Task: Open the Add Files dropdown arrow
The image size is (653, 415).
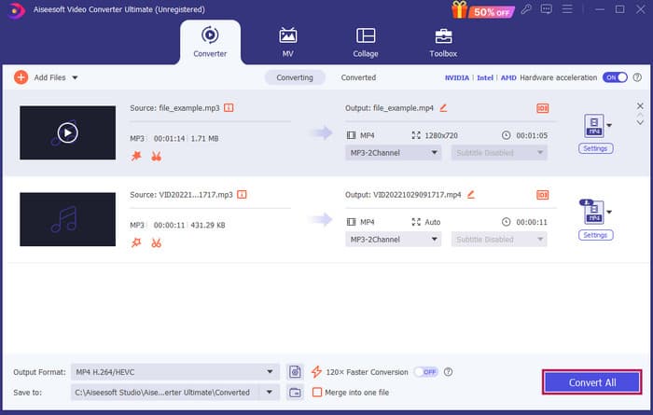Action: pyautogui.click(x=75, y=77)
